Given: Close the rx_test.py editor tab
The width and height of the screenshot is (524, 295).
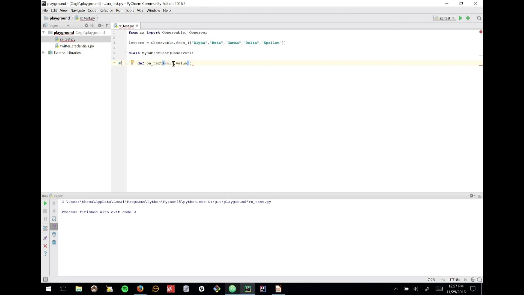Looking at the screenshot, I should [x=137, y=26].
